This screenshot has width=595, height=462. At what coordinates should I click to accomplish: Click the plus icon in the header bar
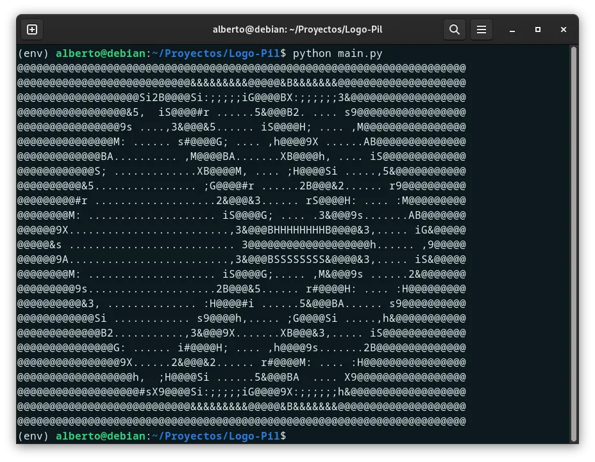pyautogui.click(x=32, y=29)
